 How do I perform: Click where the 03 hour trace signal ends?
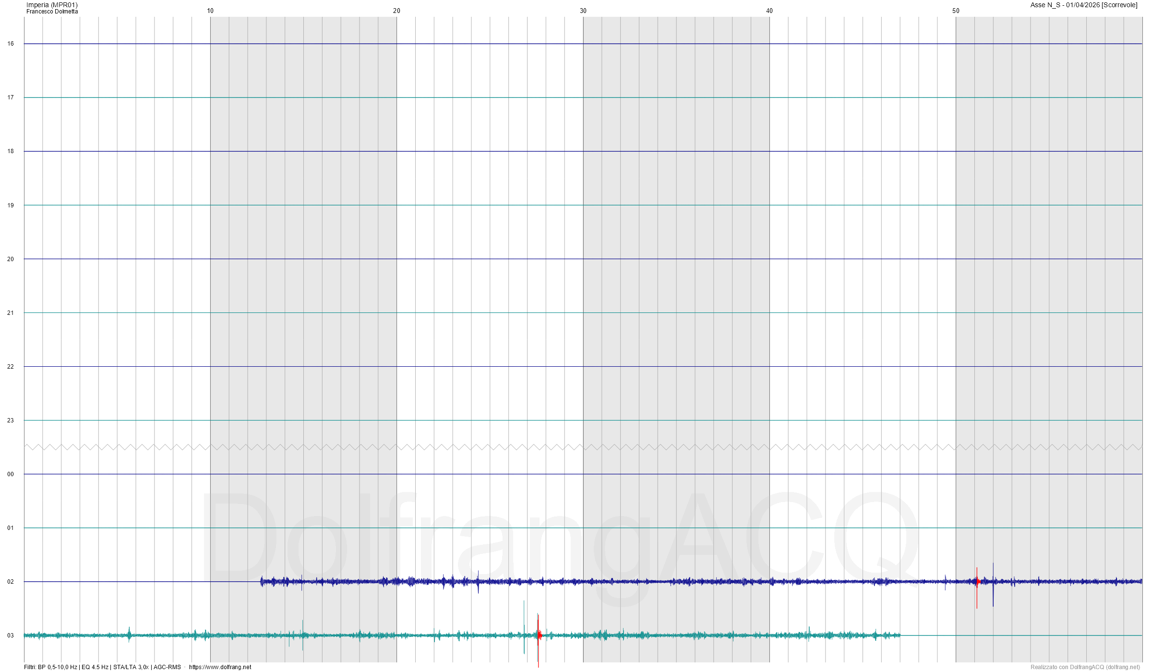[900, 636]
